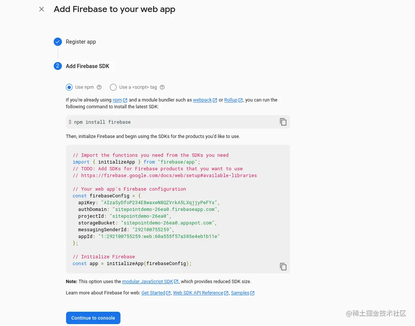This screenshot has width=415, height=326.
Task: Copy the Firebase configuration code snippet
Action: 283,267
